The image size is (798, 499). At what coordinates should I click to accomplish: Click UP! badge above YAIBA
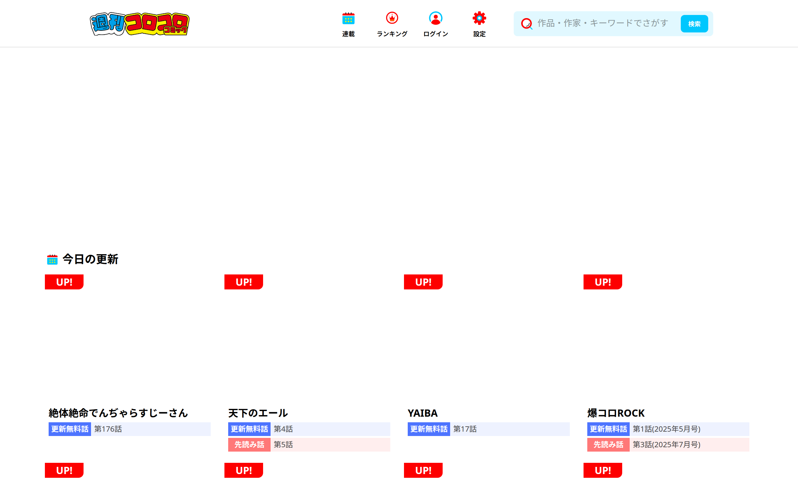pos(423,282)
